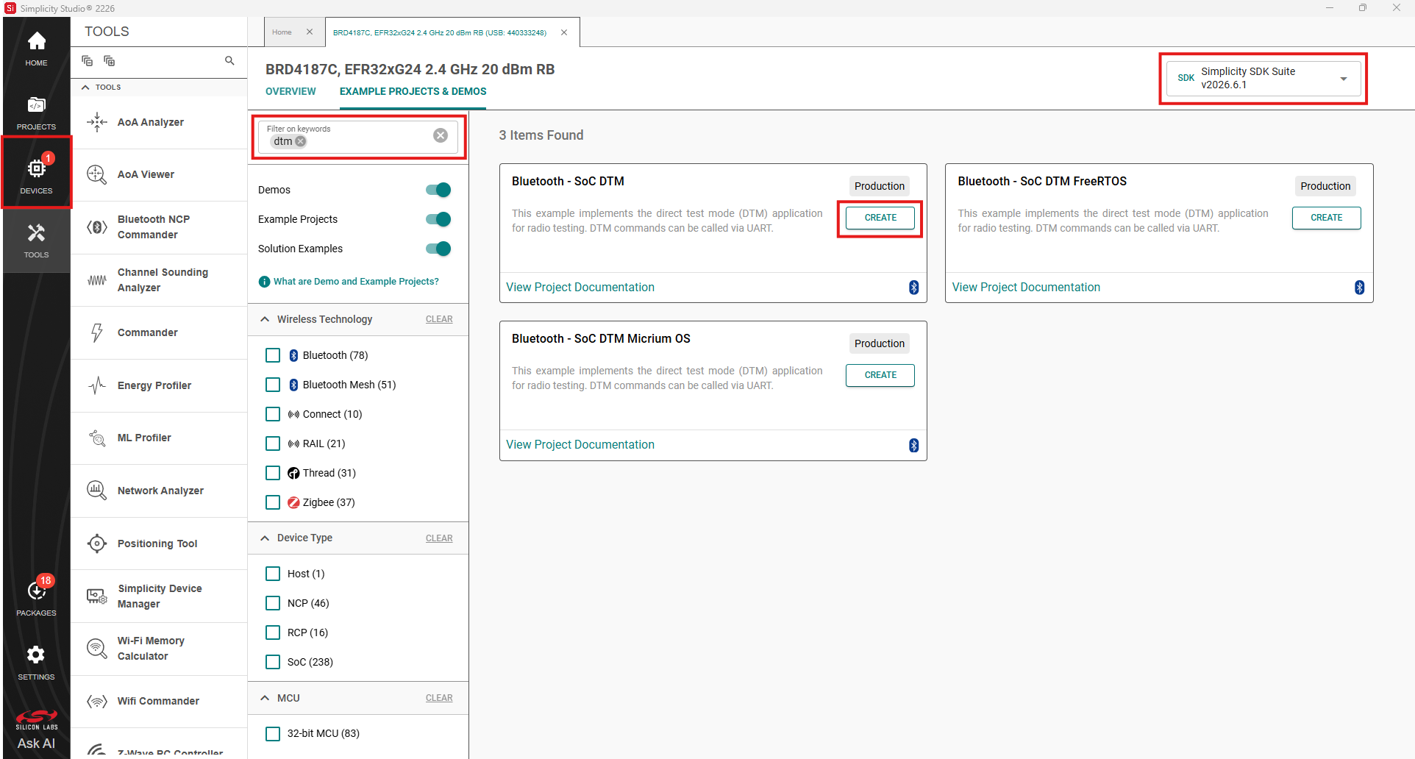
Task: Create the Bluetooth - SoC DTM project
Action: pyautogui.click(x=880, y=218)
